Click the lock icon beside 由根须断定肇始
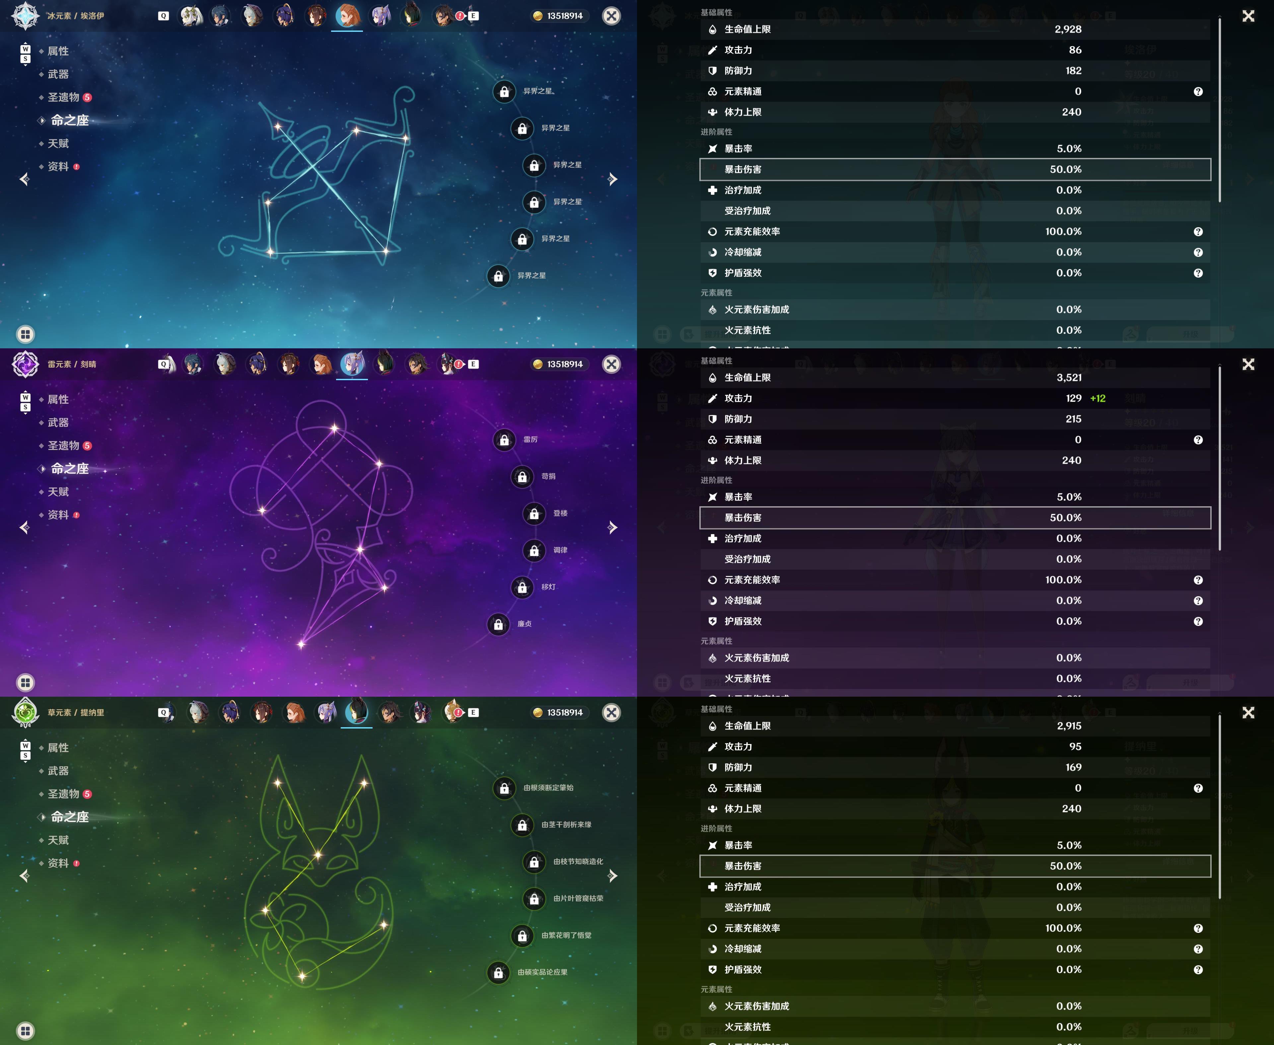Viewport: 1274px width, 1045px height. [504, 788]
